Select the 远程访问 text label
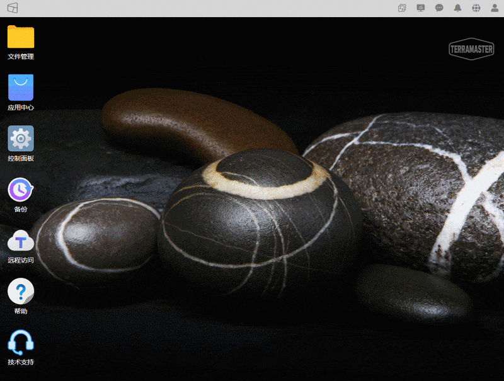 (x=21, y=260)
